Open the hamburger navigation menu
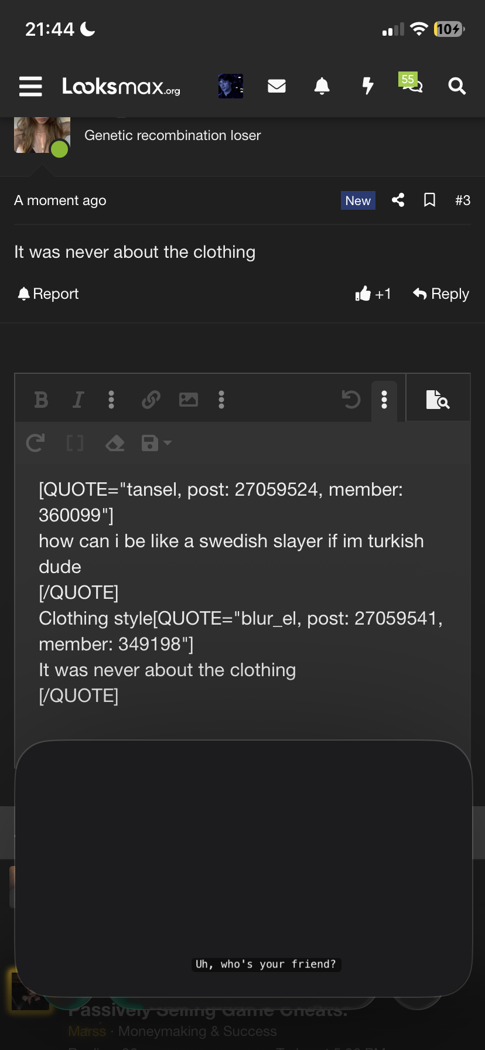Image resolution: width=485 pixels, height=1050 pixels. tap(30, 86)
